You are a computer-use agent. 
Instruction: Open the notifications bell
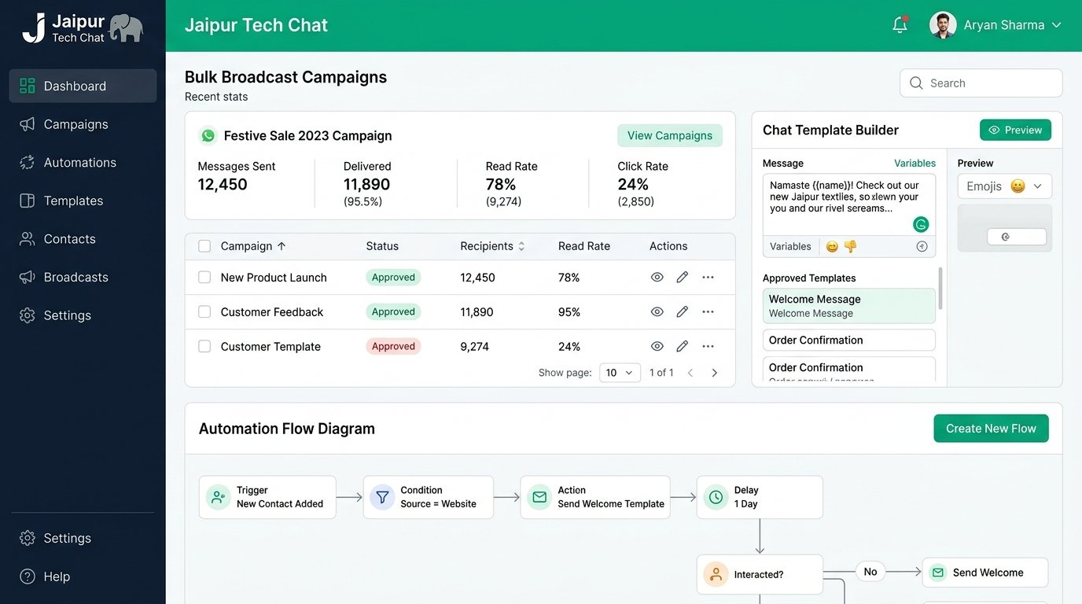coord(900,25)
